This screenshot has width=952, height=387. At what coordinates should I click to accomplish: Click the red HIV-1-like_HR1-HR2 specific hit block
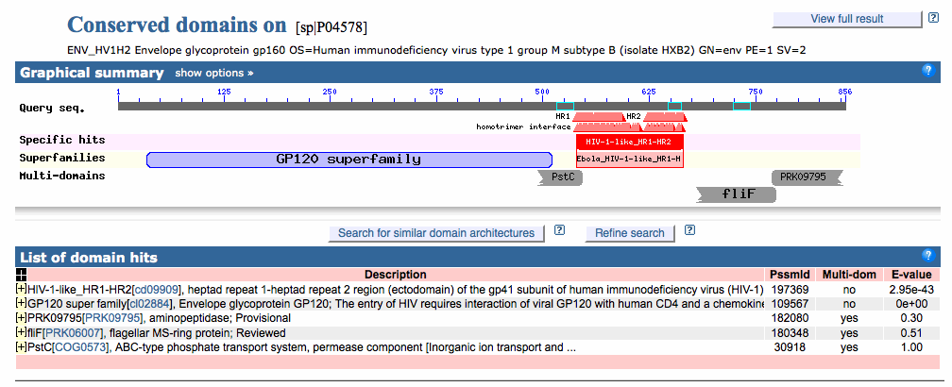coord(629,141)
